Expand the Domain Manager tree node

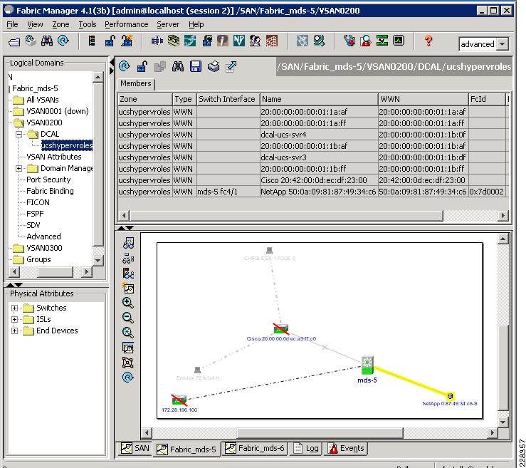click(x=19, y=168)
